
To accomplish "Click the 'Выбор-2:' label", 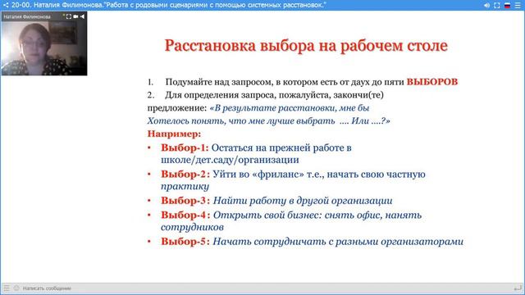I will tap(185, 175).
